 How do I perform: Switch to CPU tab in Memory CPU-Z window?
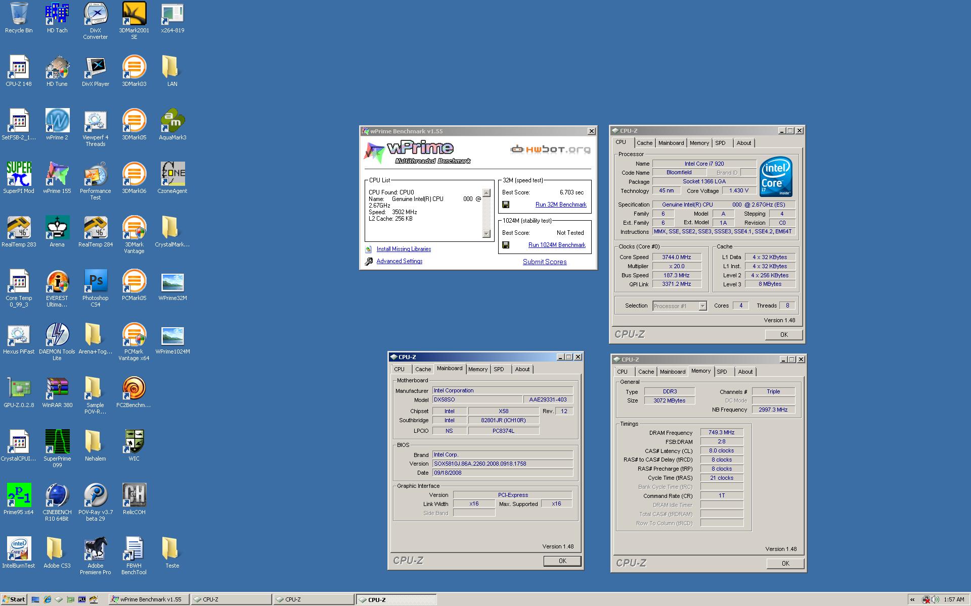coord(622,372)
